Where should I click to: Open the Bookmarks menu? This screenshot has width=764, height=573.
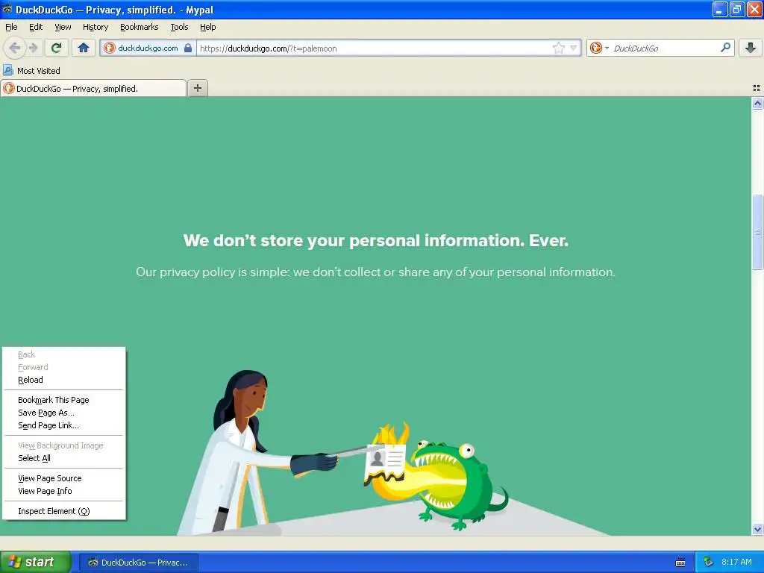click(140, 27)
